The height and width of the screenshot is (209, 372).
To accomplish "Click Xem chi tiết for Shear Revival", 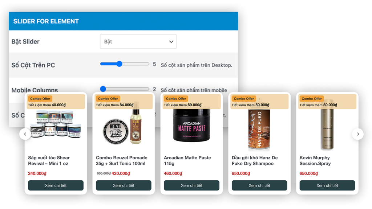I will [56, 185].
